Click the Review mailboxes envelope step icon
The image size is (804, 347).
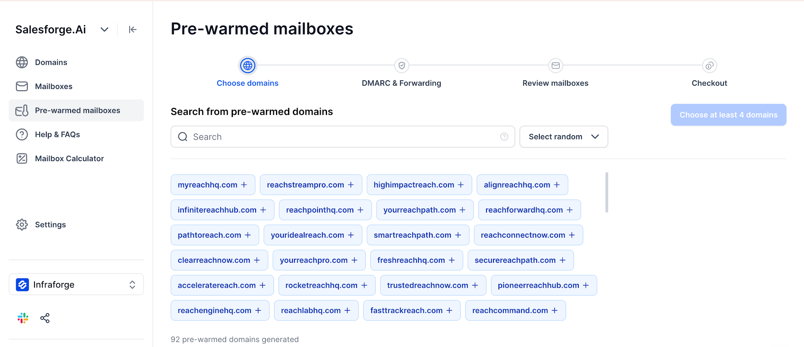555,65
